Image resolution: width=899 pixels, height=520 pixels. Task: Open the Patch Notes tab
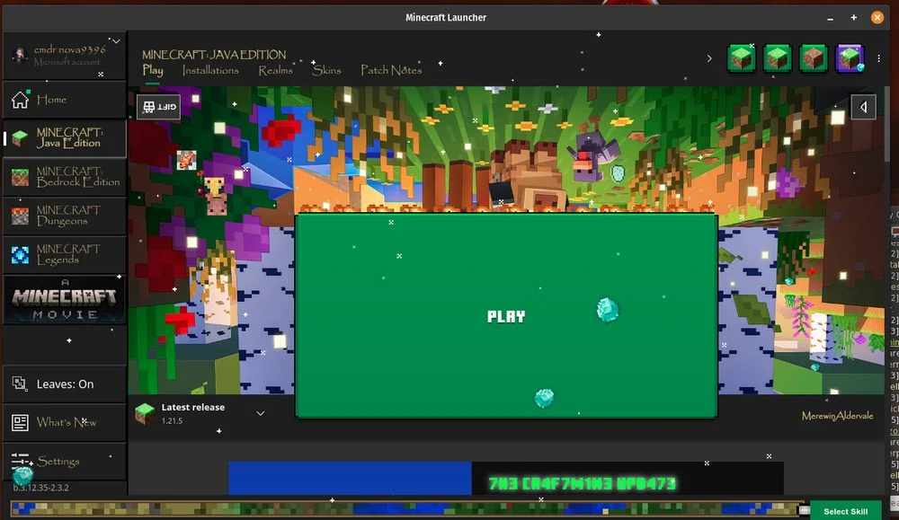click(x=391, y=70)
